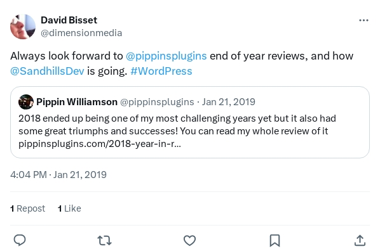Viewport: 380px width, 249px height.
Task: Open the #WordPress hashtag
Action: tap(161, 71)
